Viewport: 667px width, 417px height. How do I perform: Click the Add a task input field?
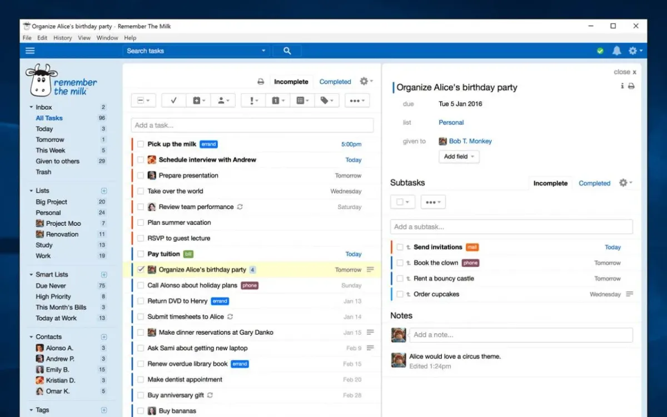click(252, 125)
